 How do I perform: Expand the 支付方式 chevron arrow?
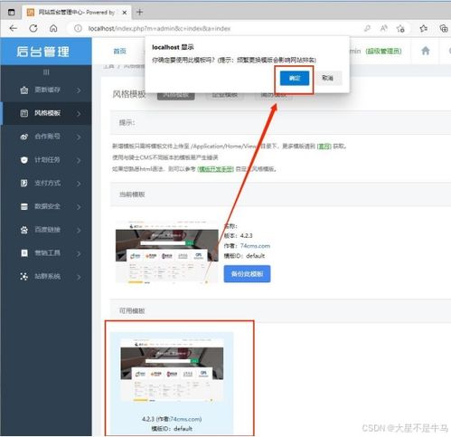pyautogui.click(x=79, y=184)
